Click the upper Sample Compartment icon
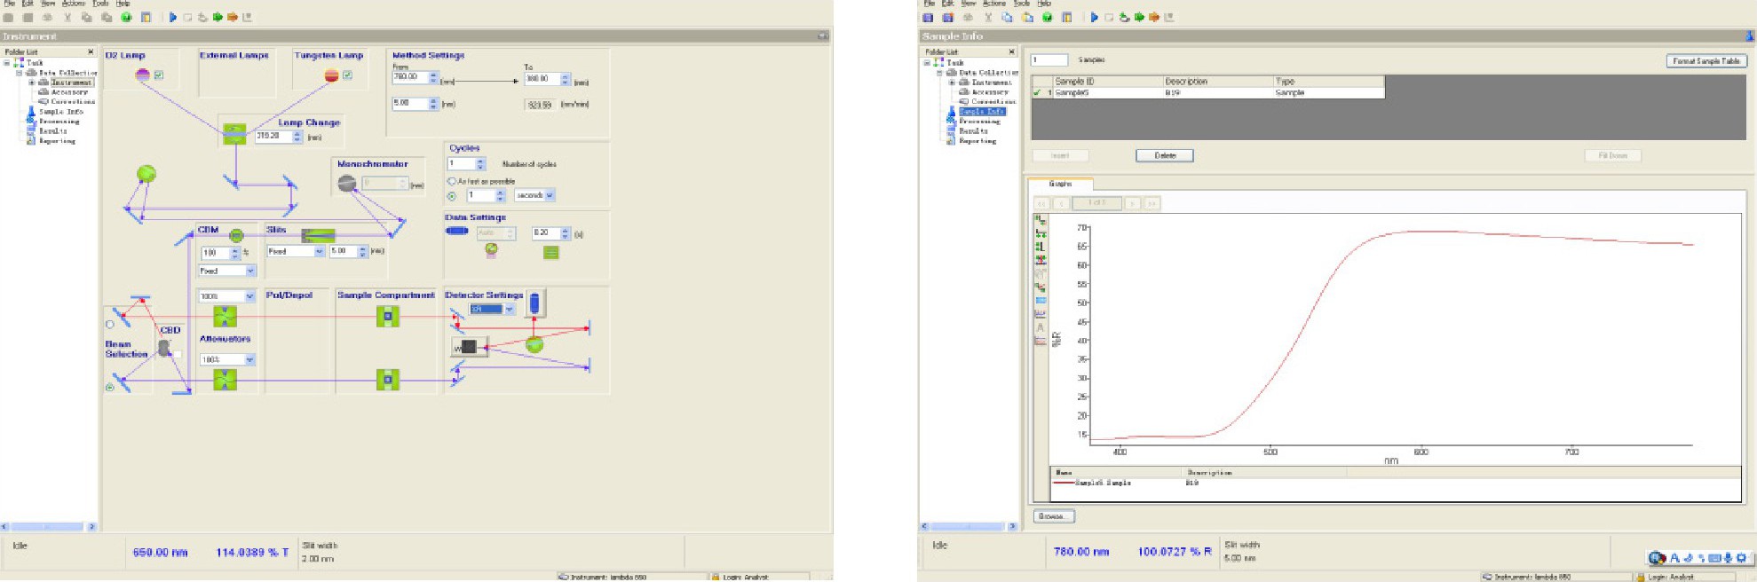Viewport: 1757px width, 582px height. 387,316
